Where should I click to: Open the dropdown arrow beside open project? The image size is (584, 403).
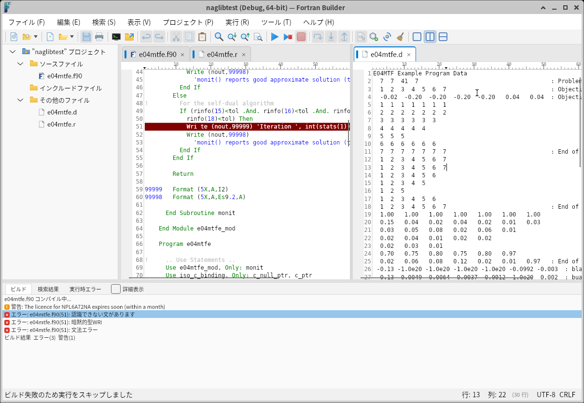pos(36,37)
